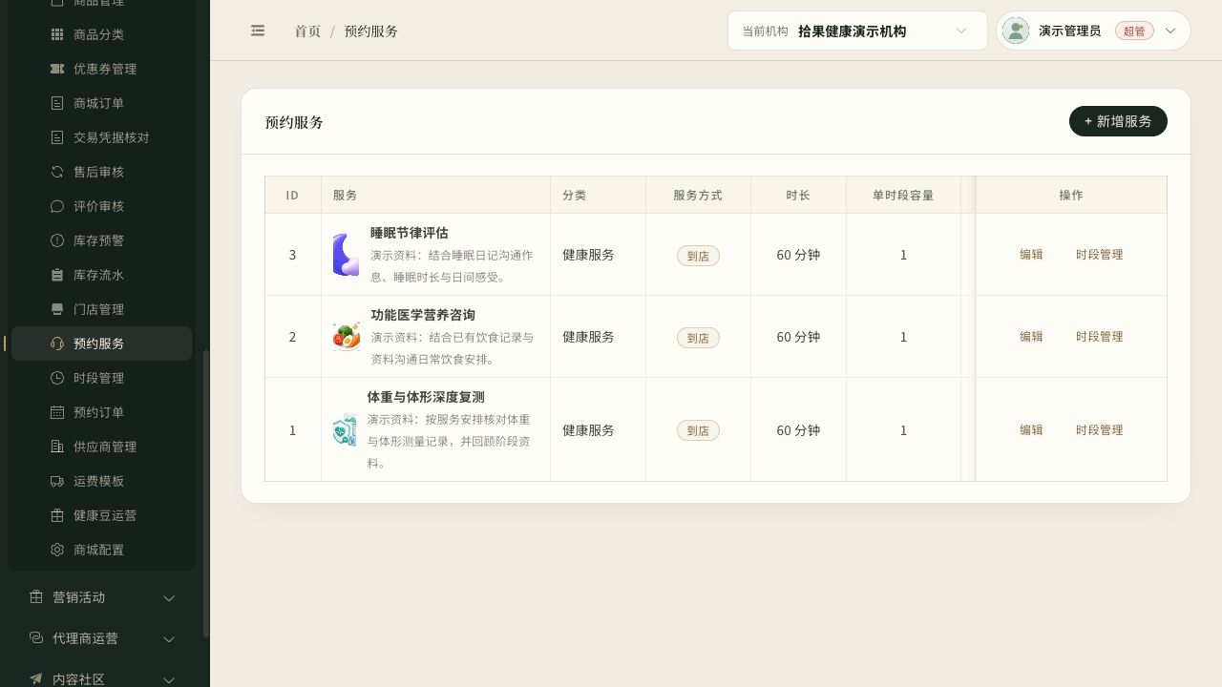Open 时段管理 for 功能医学营养咨询
Screen dimensions: 1222x687
click(x=1099, y=337)
